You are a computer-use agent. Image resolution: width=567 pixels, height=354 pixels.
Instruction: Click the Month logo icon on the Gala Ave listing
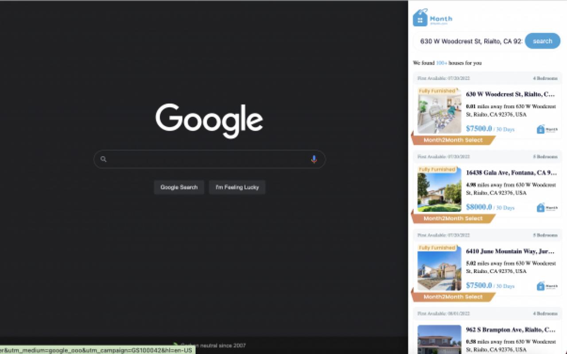[547, 208]
